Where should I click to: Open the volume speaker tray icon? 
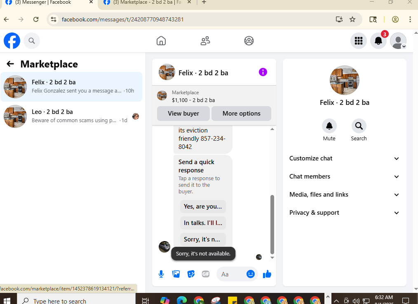coord(356,301)
